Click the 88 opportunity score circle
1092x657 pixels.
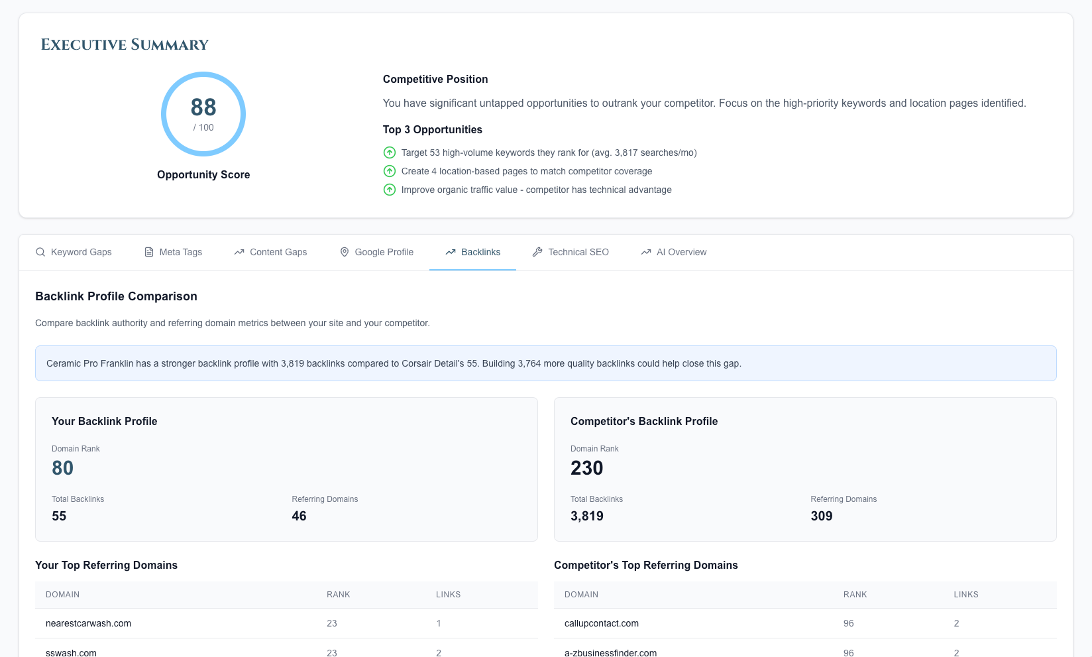point(203,114)
